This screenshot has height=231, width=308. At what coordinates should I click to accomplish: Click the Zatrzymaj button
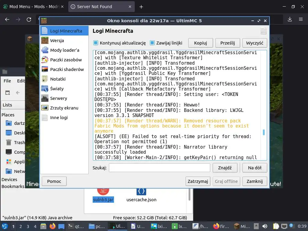click(x=198, y=181)
